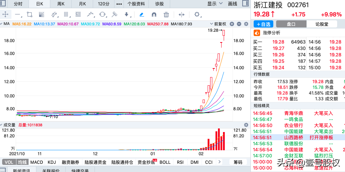Click the orange 涨停分析 icon

click(x=257, y=33)
